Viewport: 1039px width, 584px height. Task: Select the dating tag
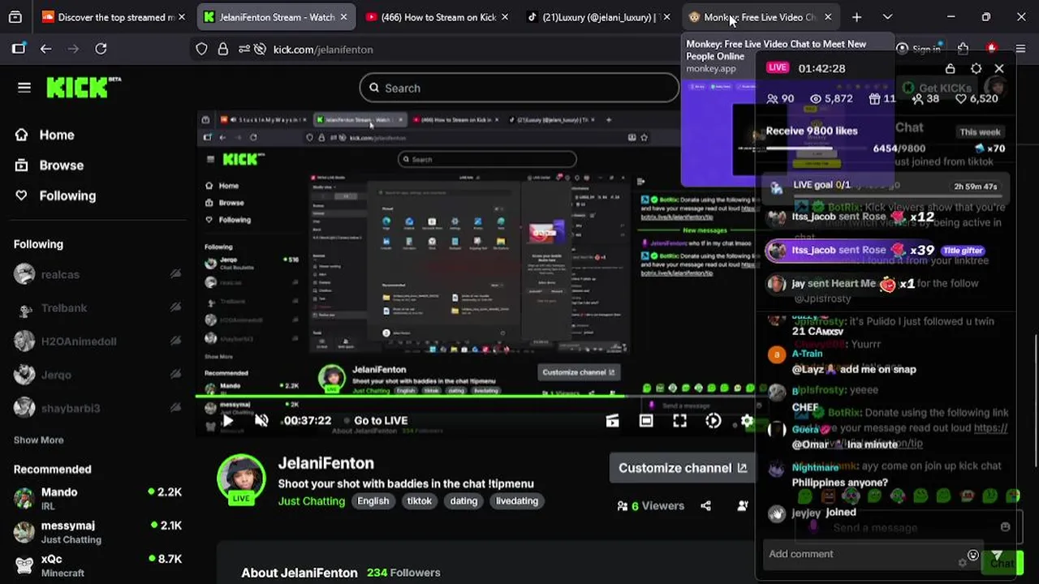pos(463,500)
